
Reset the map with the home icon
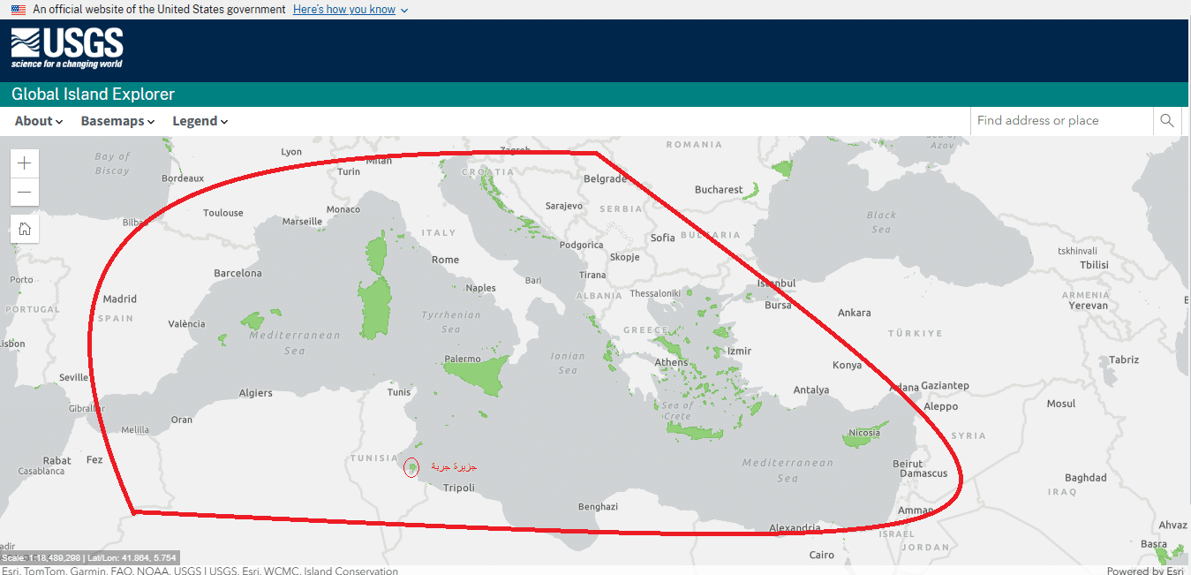[25, 229]
